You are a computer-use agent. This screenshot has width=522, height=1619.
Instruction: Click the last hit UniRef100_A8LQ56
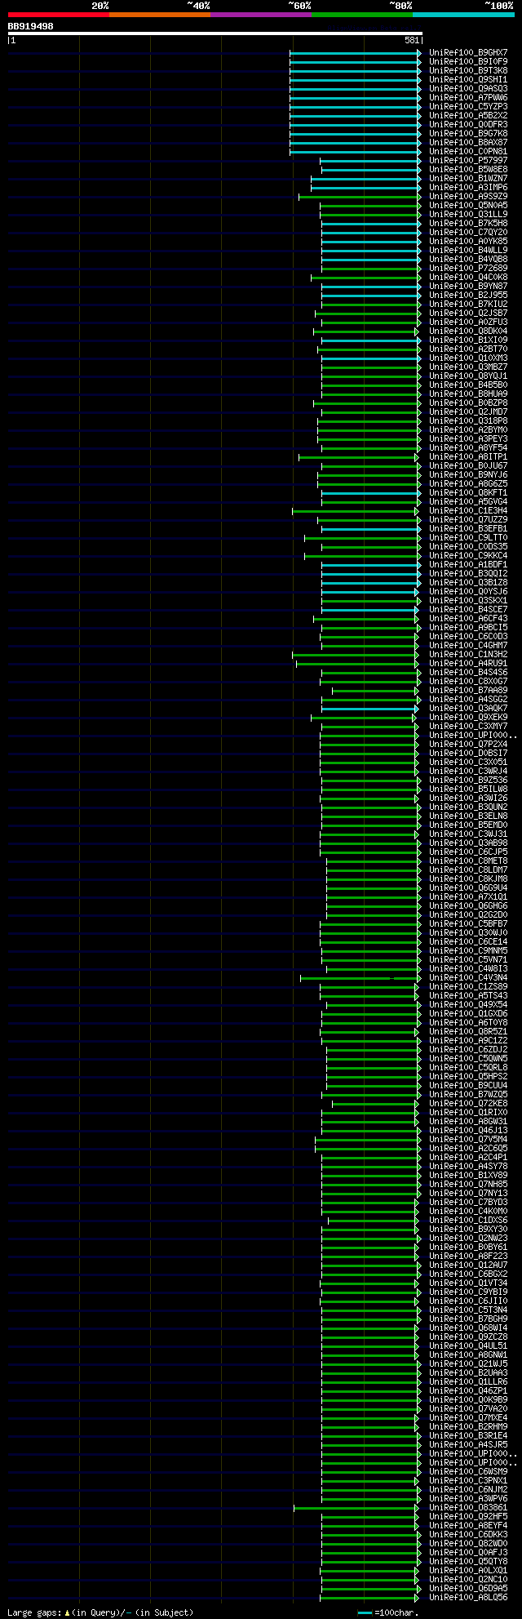click(x=468, y=1597)
